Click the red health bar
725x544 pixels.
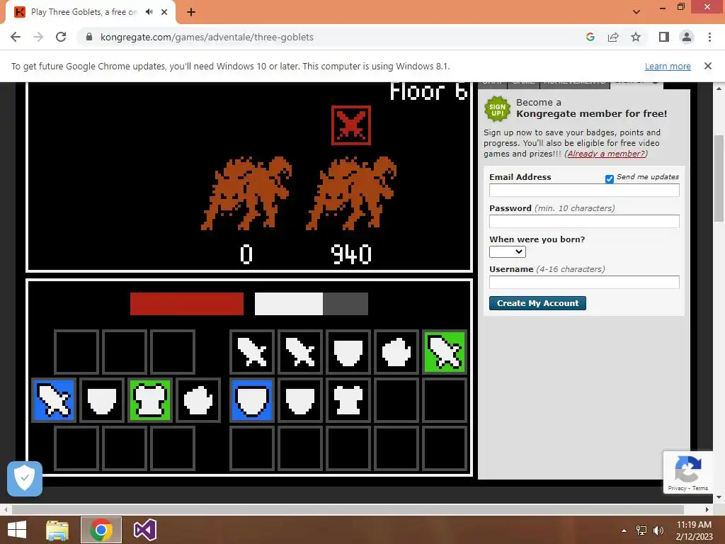[187, 304]
